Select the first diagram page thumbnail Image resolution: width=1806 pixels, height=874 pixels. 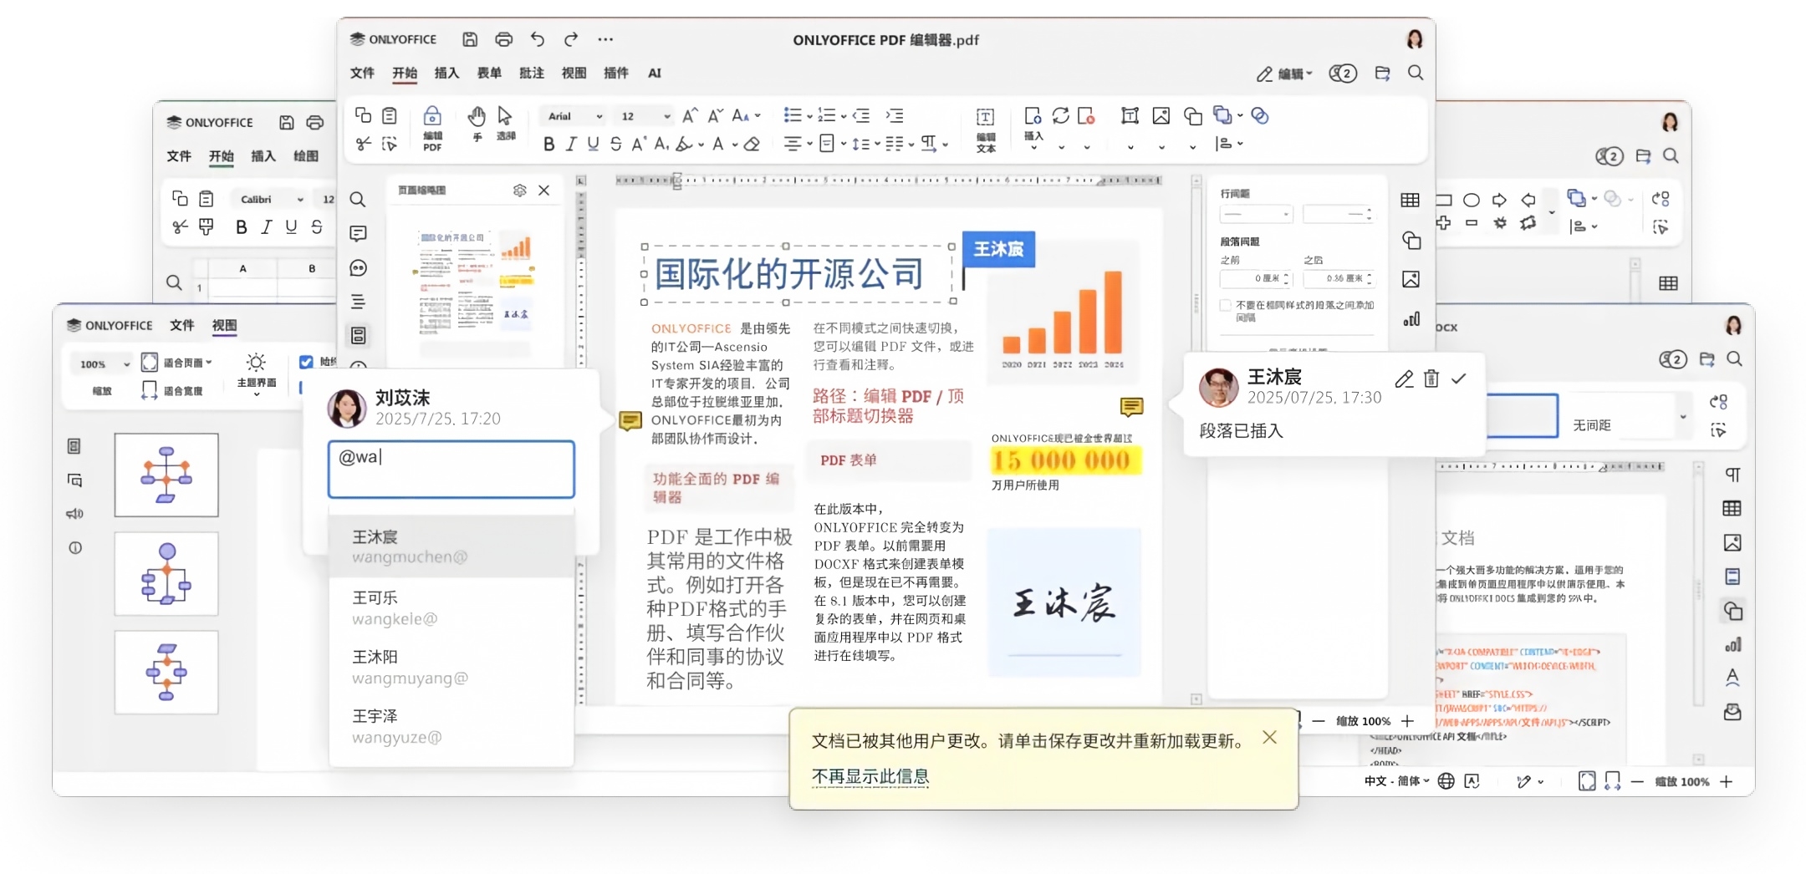click(x=166, y=475)
